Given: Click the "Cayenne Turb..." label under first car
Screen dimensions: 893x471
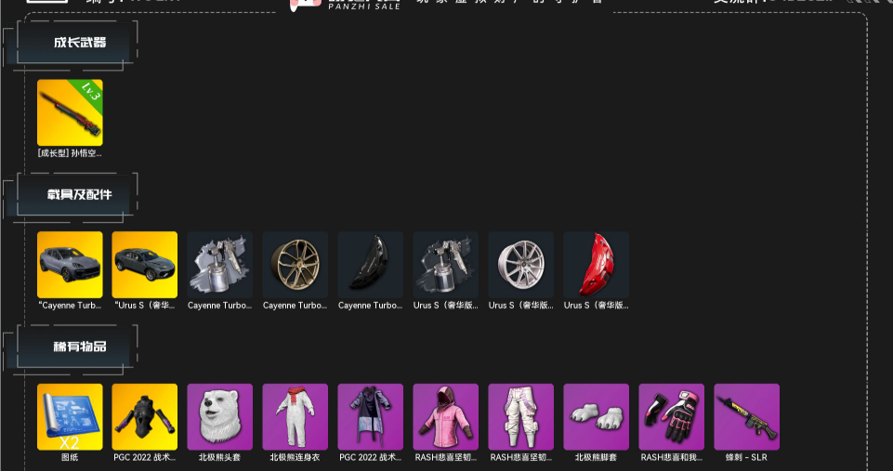Looking at the screenshot, I should point(70,306).
